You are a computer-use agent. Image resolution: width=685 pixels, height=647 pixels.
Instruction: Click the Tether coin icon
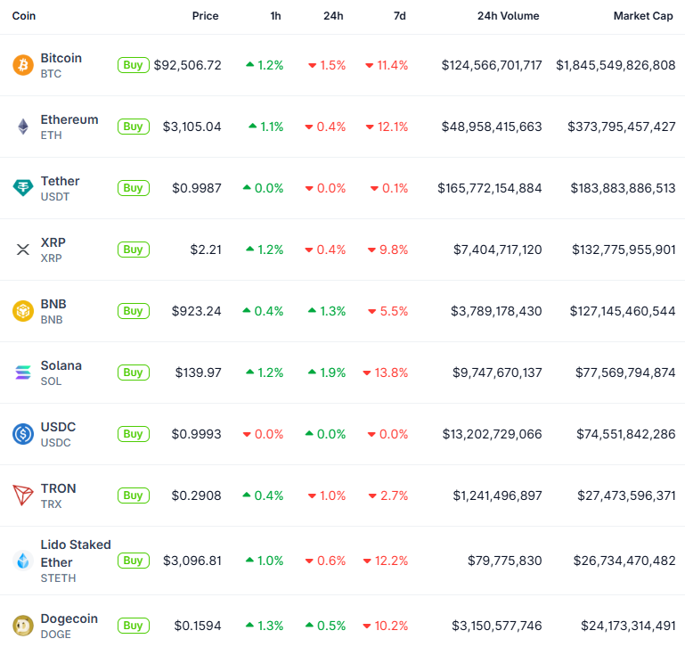click(22, 188)
